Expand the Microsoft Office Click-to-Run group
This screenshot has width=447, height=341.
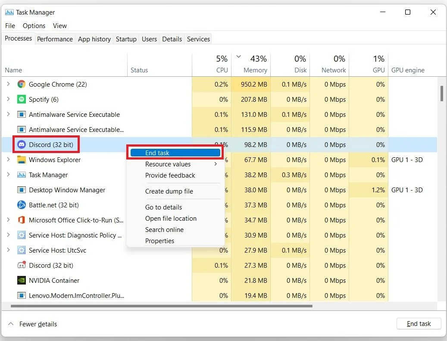click(x=8, y=220)
